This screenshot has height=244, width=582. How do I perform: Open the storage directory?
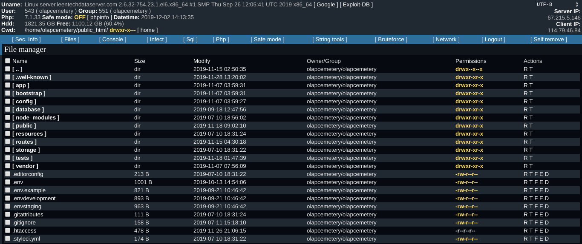[x=26, y=150]
